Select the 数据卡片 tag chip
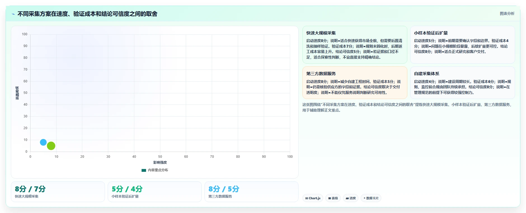Image resolution: width=526 pixels, height=213 pixels. pyautogui.click(x=371, y=198)
